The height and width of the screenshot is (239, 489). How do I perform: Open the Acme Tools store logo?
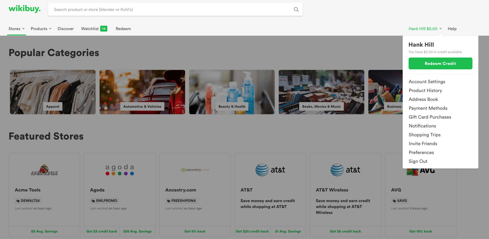pyautogui.click(x=44, y=170)
